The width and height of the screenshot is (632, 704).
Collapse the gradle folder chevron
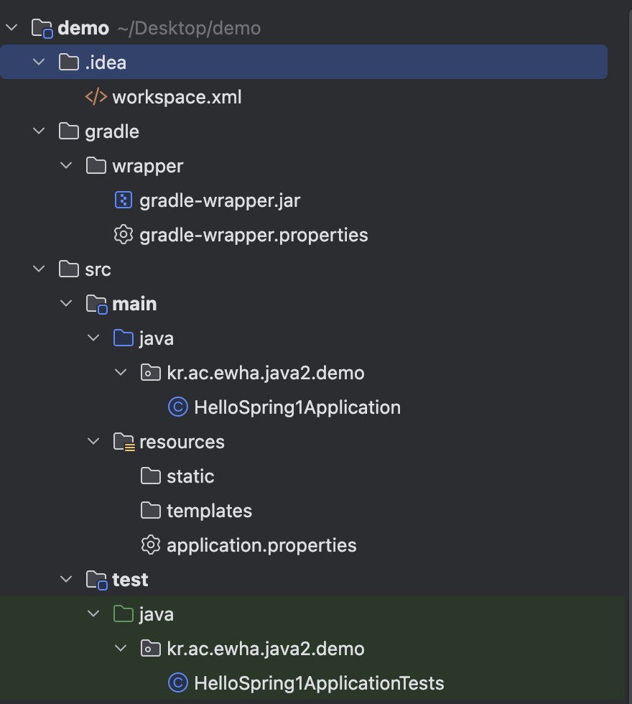click(x=39, y=131)
